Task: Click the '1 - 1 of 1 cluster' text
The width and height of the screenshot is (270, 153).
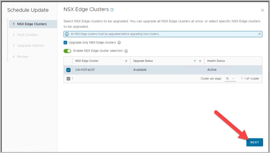Action: [250, 79]
